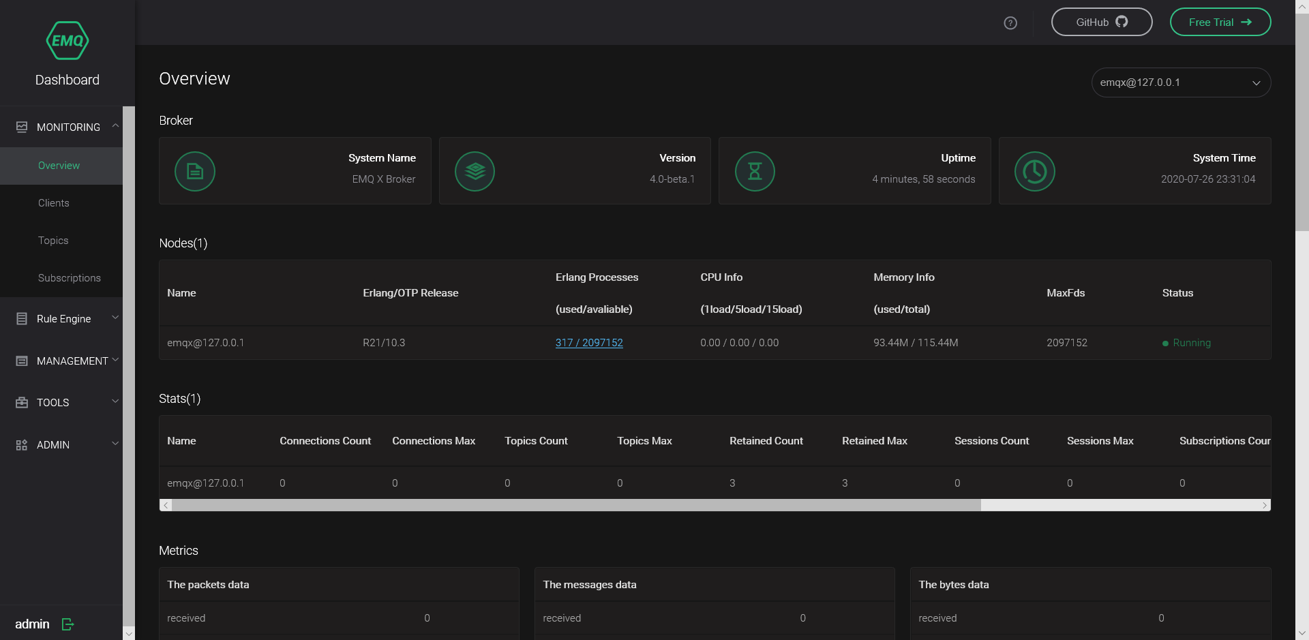Open the Subscriptions page
The image size is (1309, 640).
tap(70, 278)
